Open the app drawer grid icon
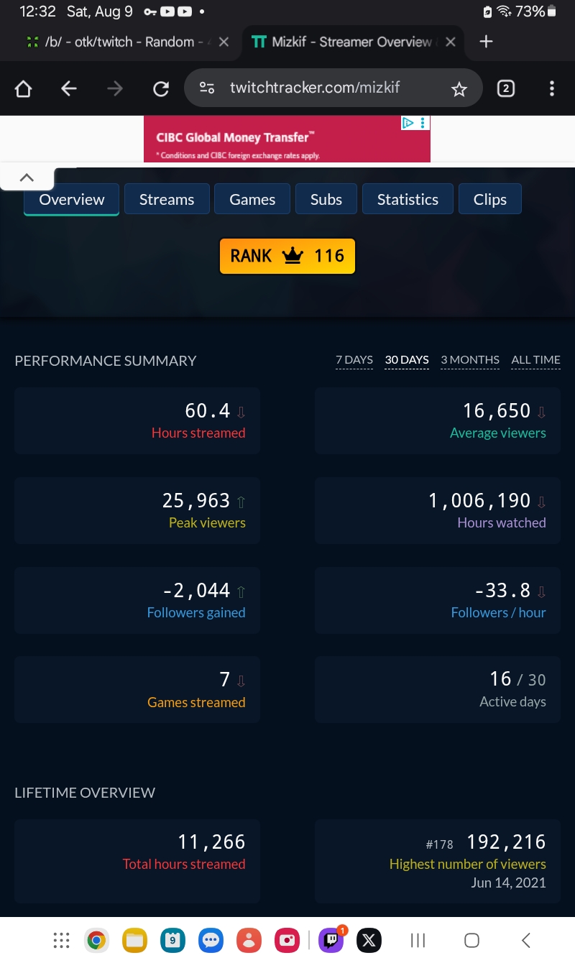The image size is (575, 963). pos(62,940)
